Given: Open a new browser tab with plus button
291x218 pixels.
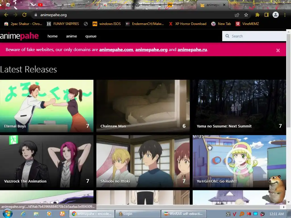Looking at the screenshot, I should click(234, 5).
